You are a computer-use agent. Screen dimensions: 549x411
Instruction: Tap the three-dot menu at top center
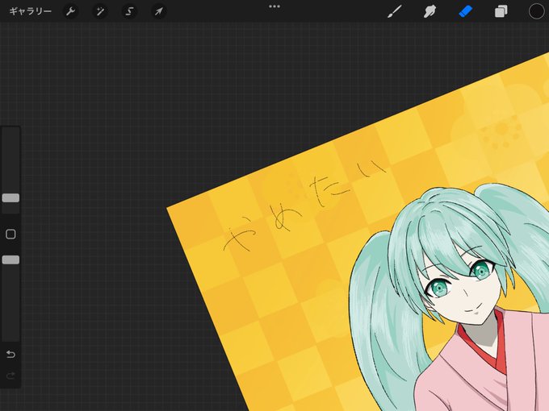pos(274,6)
